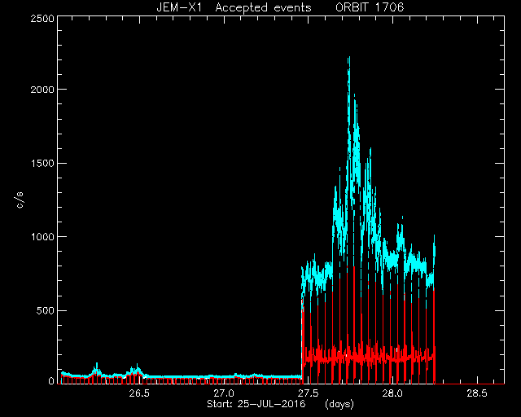Click the 27.0 x-axis tick label
Image resolution: width=521 pixels, height=417 pixels.
tap(224, 393)
